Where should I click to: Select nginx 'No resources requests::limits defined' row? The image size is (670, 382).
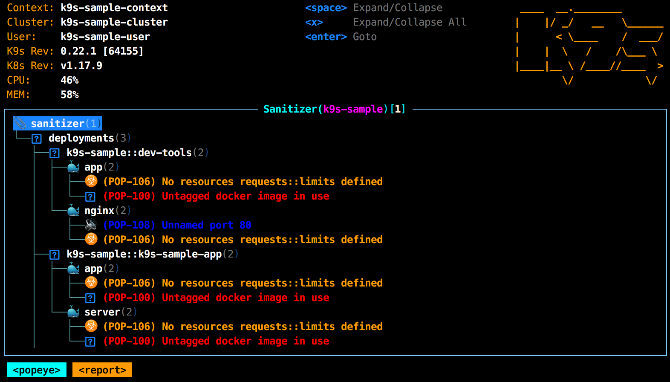point(243,240)
